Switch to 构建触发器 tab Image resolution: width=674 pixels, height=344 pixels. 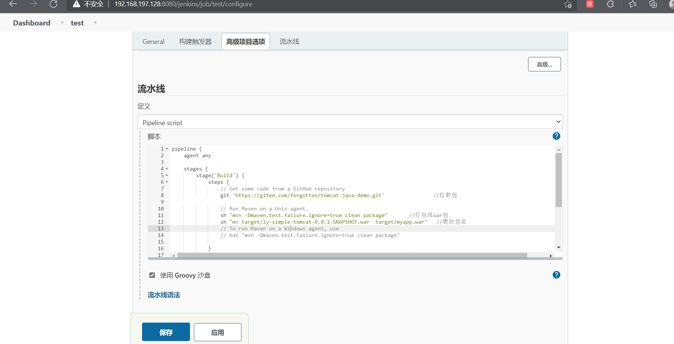[x=196, y=42]
